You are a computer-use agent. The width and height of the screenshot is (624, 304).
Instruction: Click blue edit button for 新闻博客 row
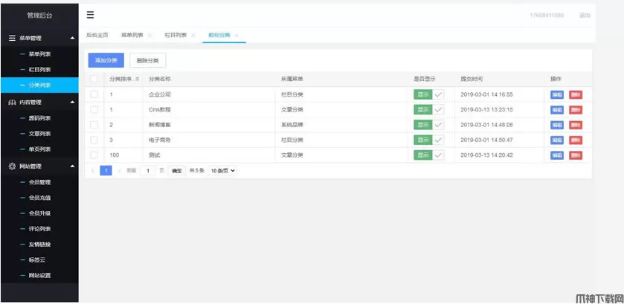click(556, 125)
